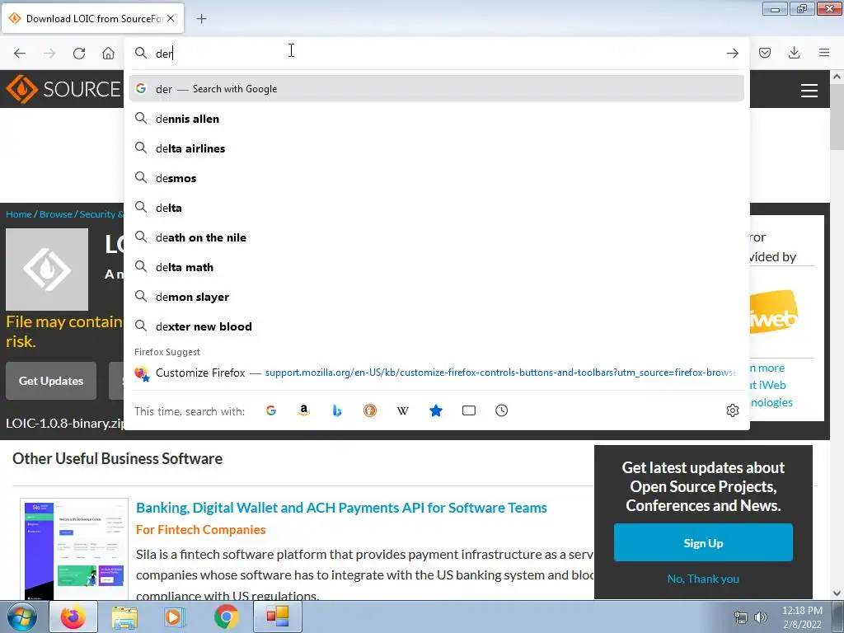This screenshot has width=844, height=633.
Task: Open the SourceForge hamburger menu
Action: [809, 90]
